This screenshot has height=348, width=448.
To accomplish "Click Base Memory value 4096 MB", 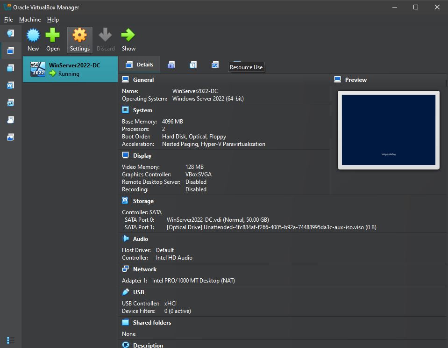I will tap(172, 121).
